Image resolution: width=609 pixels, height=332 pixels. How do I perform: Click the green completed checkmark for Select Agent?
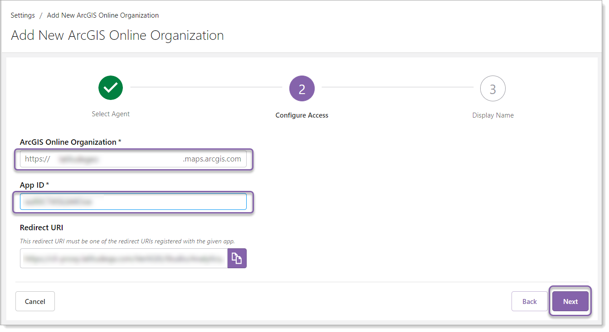(111, 88)
